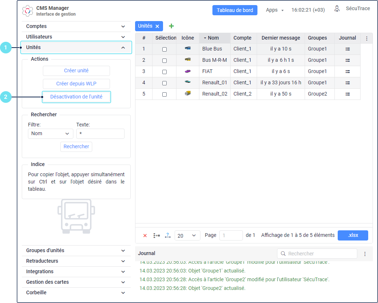Open the table column options menu

click(366, 38)
